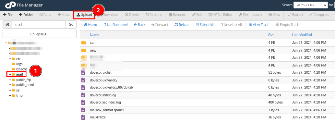Reload the file listing
Viewport: 335px width, 134px height.
182,25
